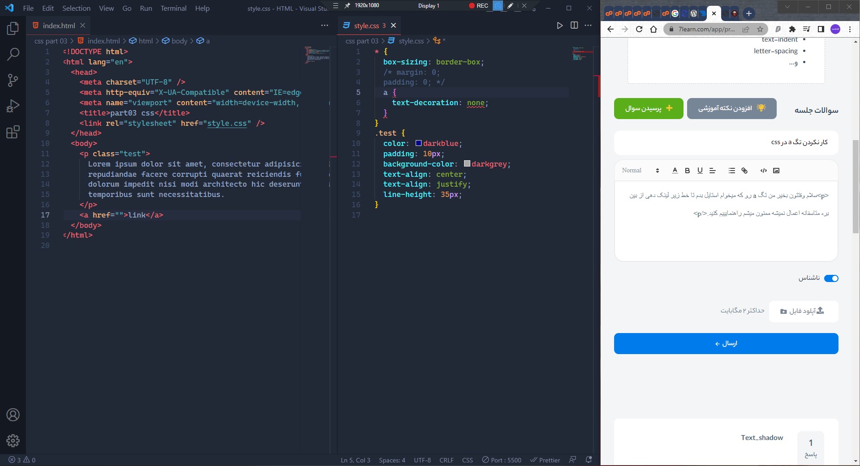Open the Terminal menu
The width and height of the screenshot is (860, 466).
pos(173,8)
